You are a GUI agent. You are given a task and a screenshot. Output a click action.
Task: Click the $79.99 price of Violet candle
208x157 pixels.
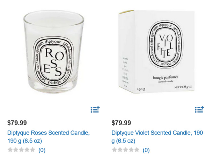point(121,123)
